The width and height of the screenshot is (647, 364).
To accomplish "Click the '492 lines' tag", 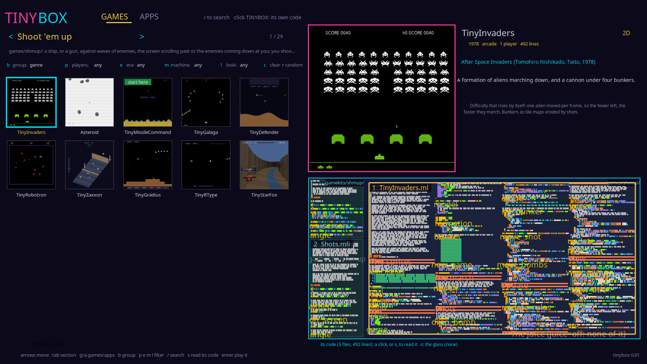I will [529, 44].
